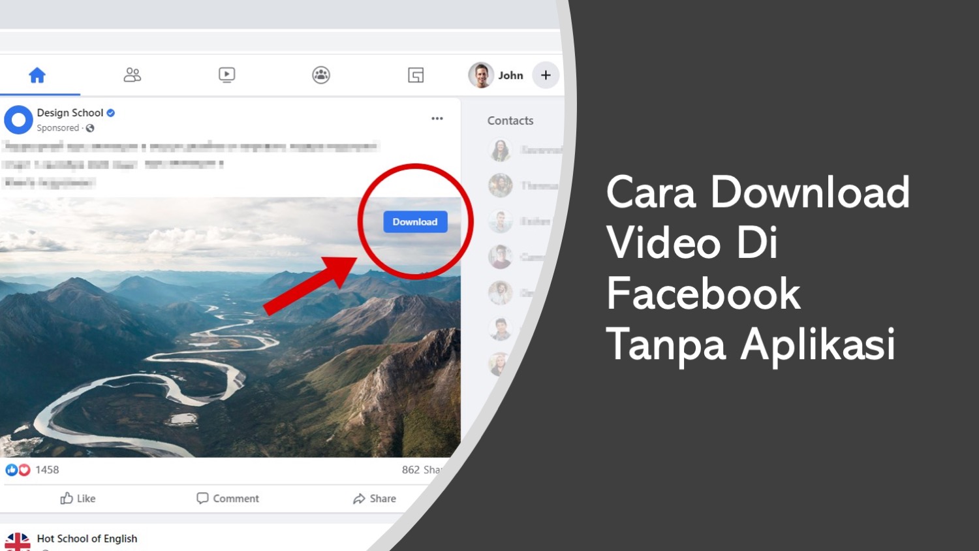Comment on the Design School post
Image resolution: width=979 pixels, height=551 pixels.
tap(228, 499)
